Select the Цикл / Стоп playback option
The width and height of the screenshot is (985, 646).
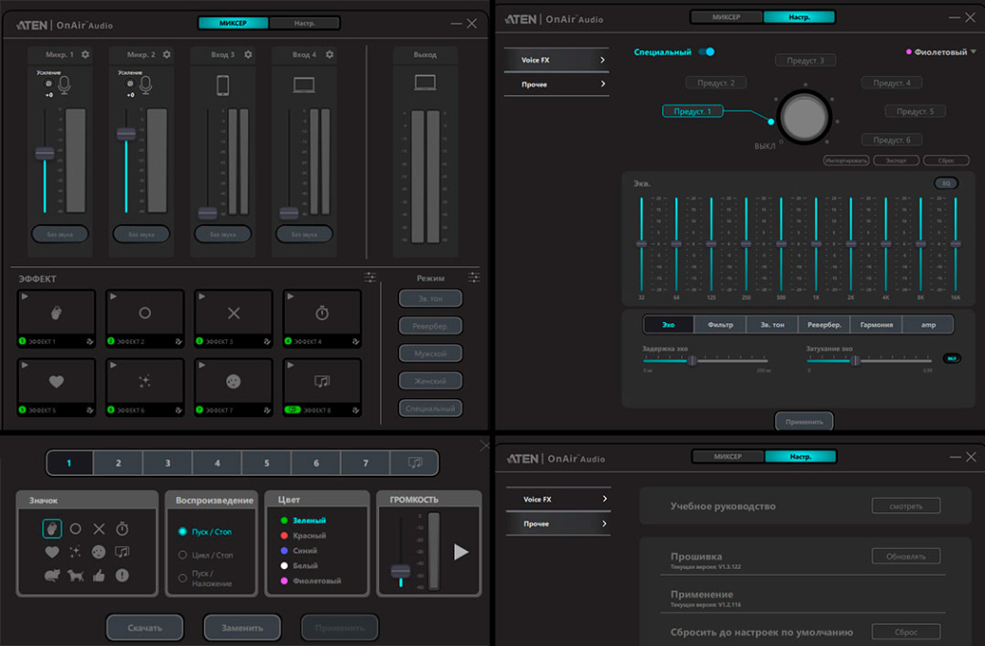coord(206,555)
